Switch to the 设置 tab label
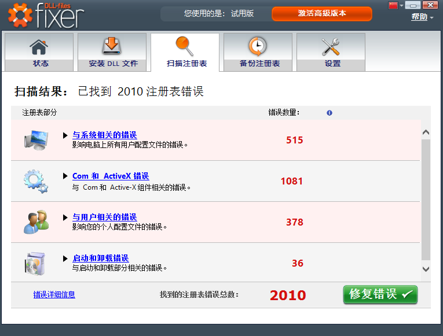Screen dimensions: 443x336 pyautogui.click(x=332, y=64)
